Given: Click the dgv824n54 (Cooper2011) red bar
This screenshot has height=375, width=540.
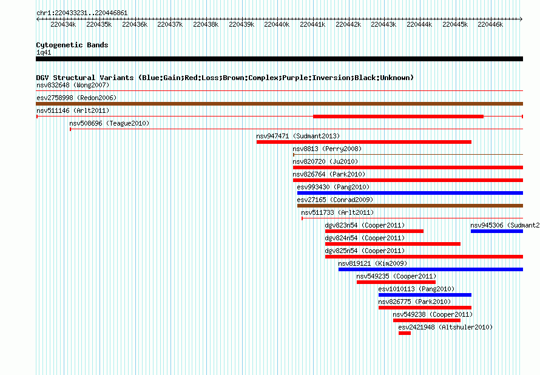Looking at the screenshot, I should pos(393,244).
